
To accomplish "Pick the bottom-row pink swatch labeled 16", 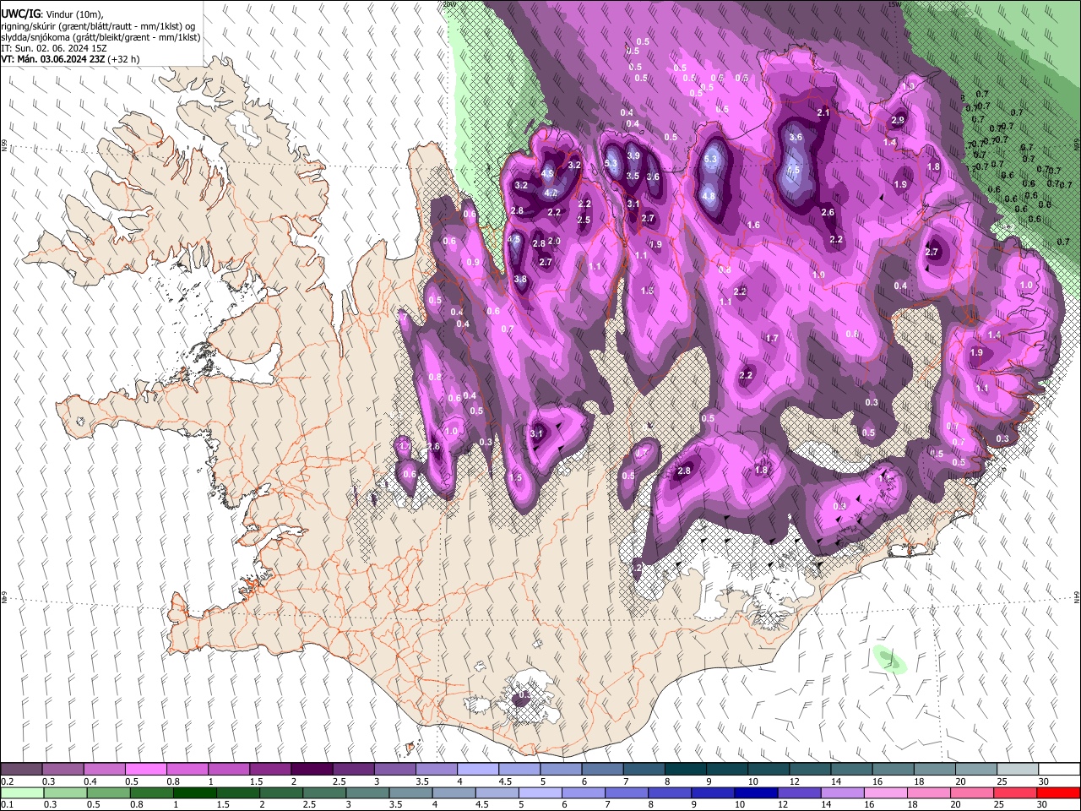I will 884,792.
